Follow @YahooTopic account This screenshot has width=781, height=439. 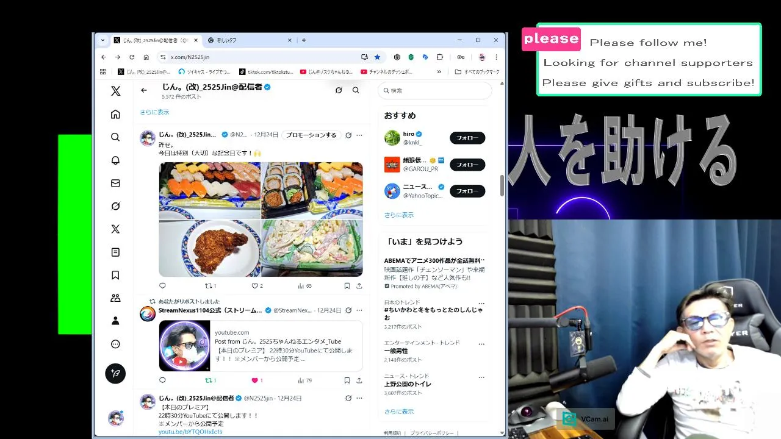click(467, 191)
